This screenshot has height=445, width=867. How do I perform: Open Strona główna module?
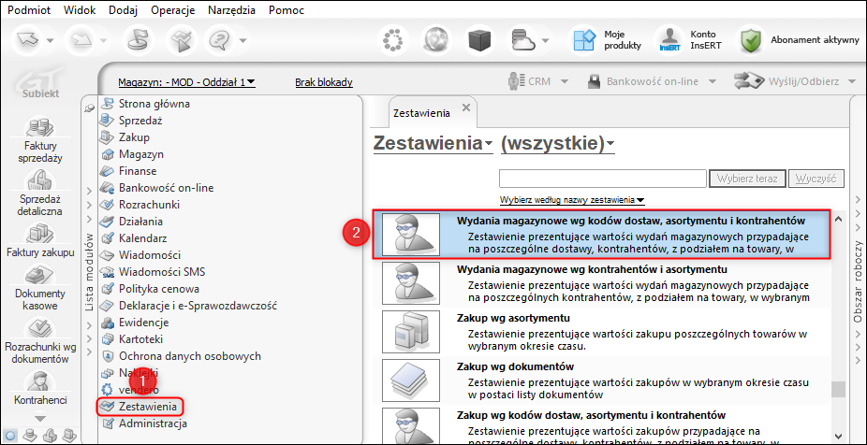click(154, 103)
